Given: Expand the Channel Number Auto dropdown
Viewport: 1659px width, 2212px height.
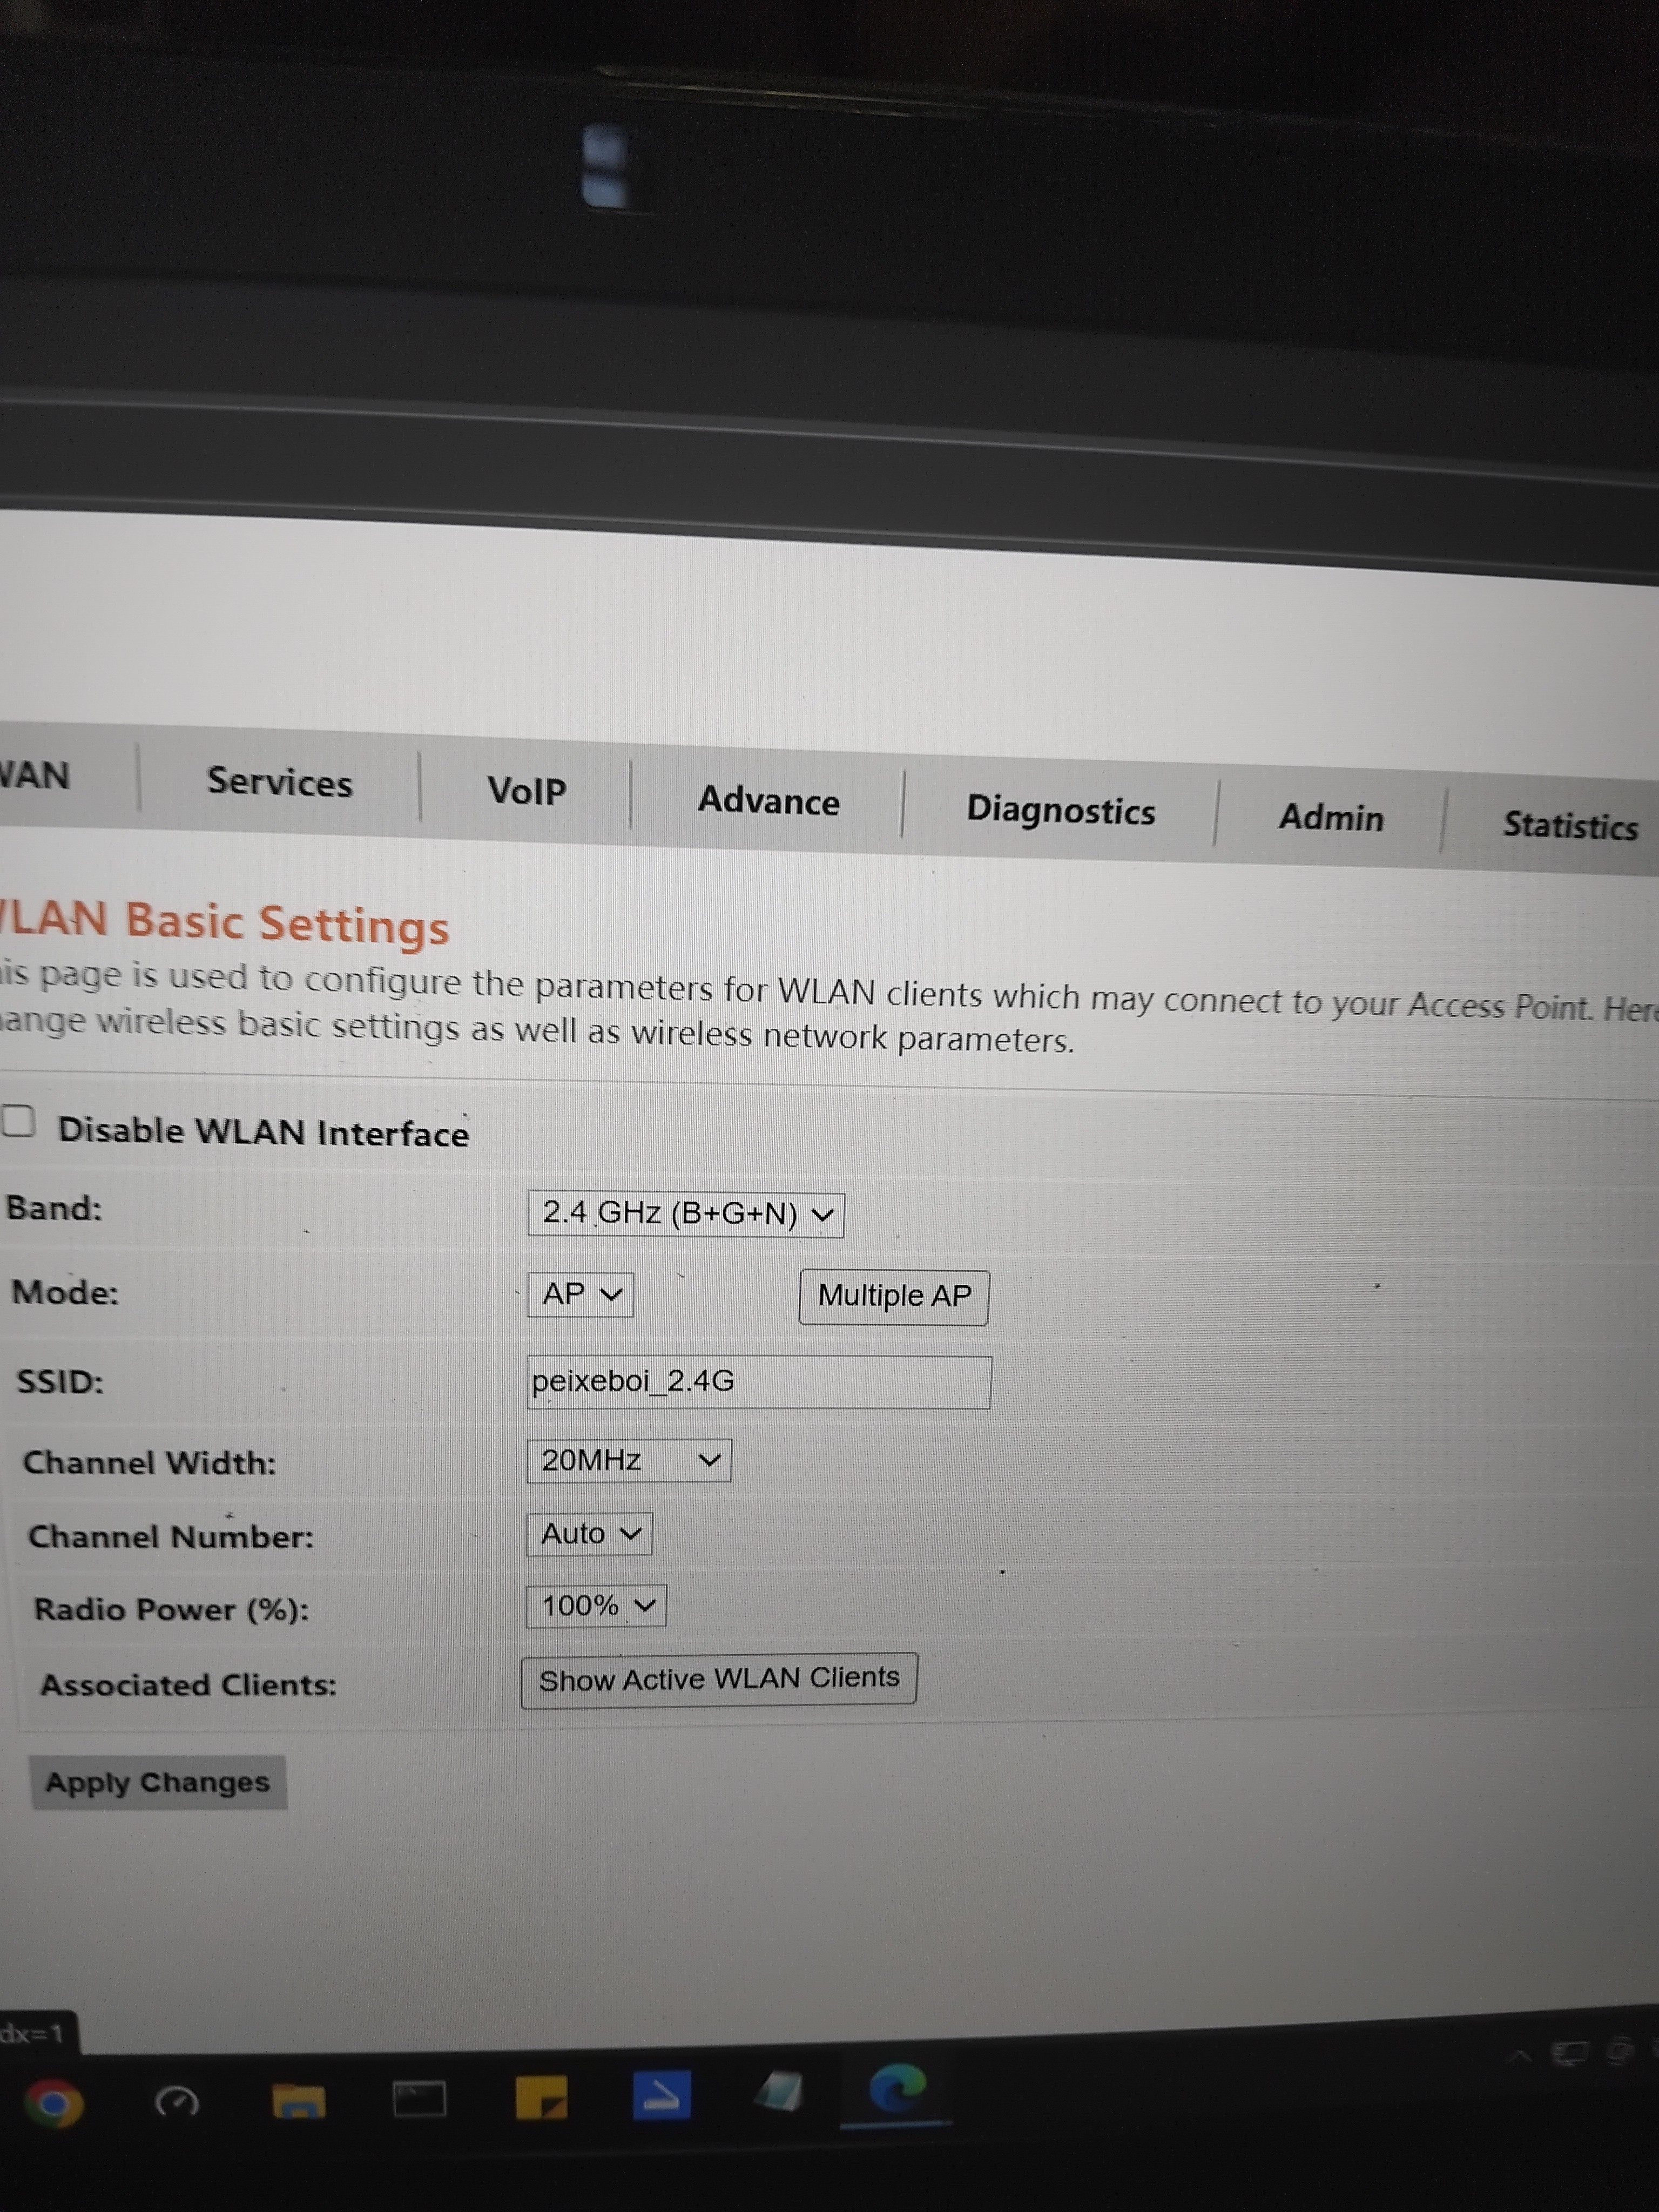Looking at the screenshot, I should (x=589, y=1533).
